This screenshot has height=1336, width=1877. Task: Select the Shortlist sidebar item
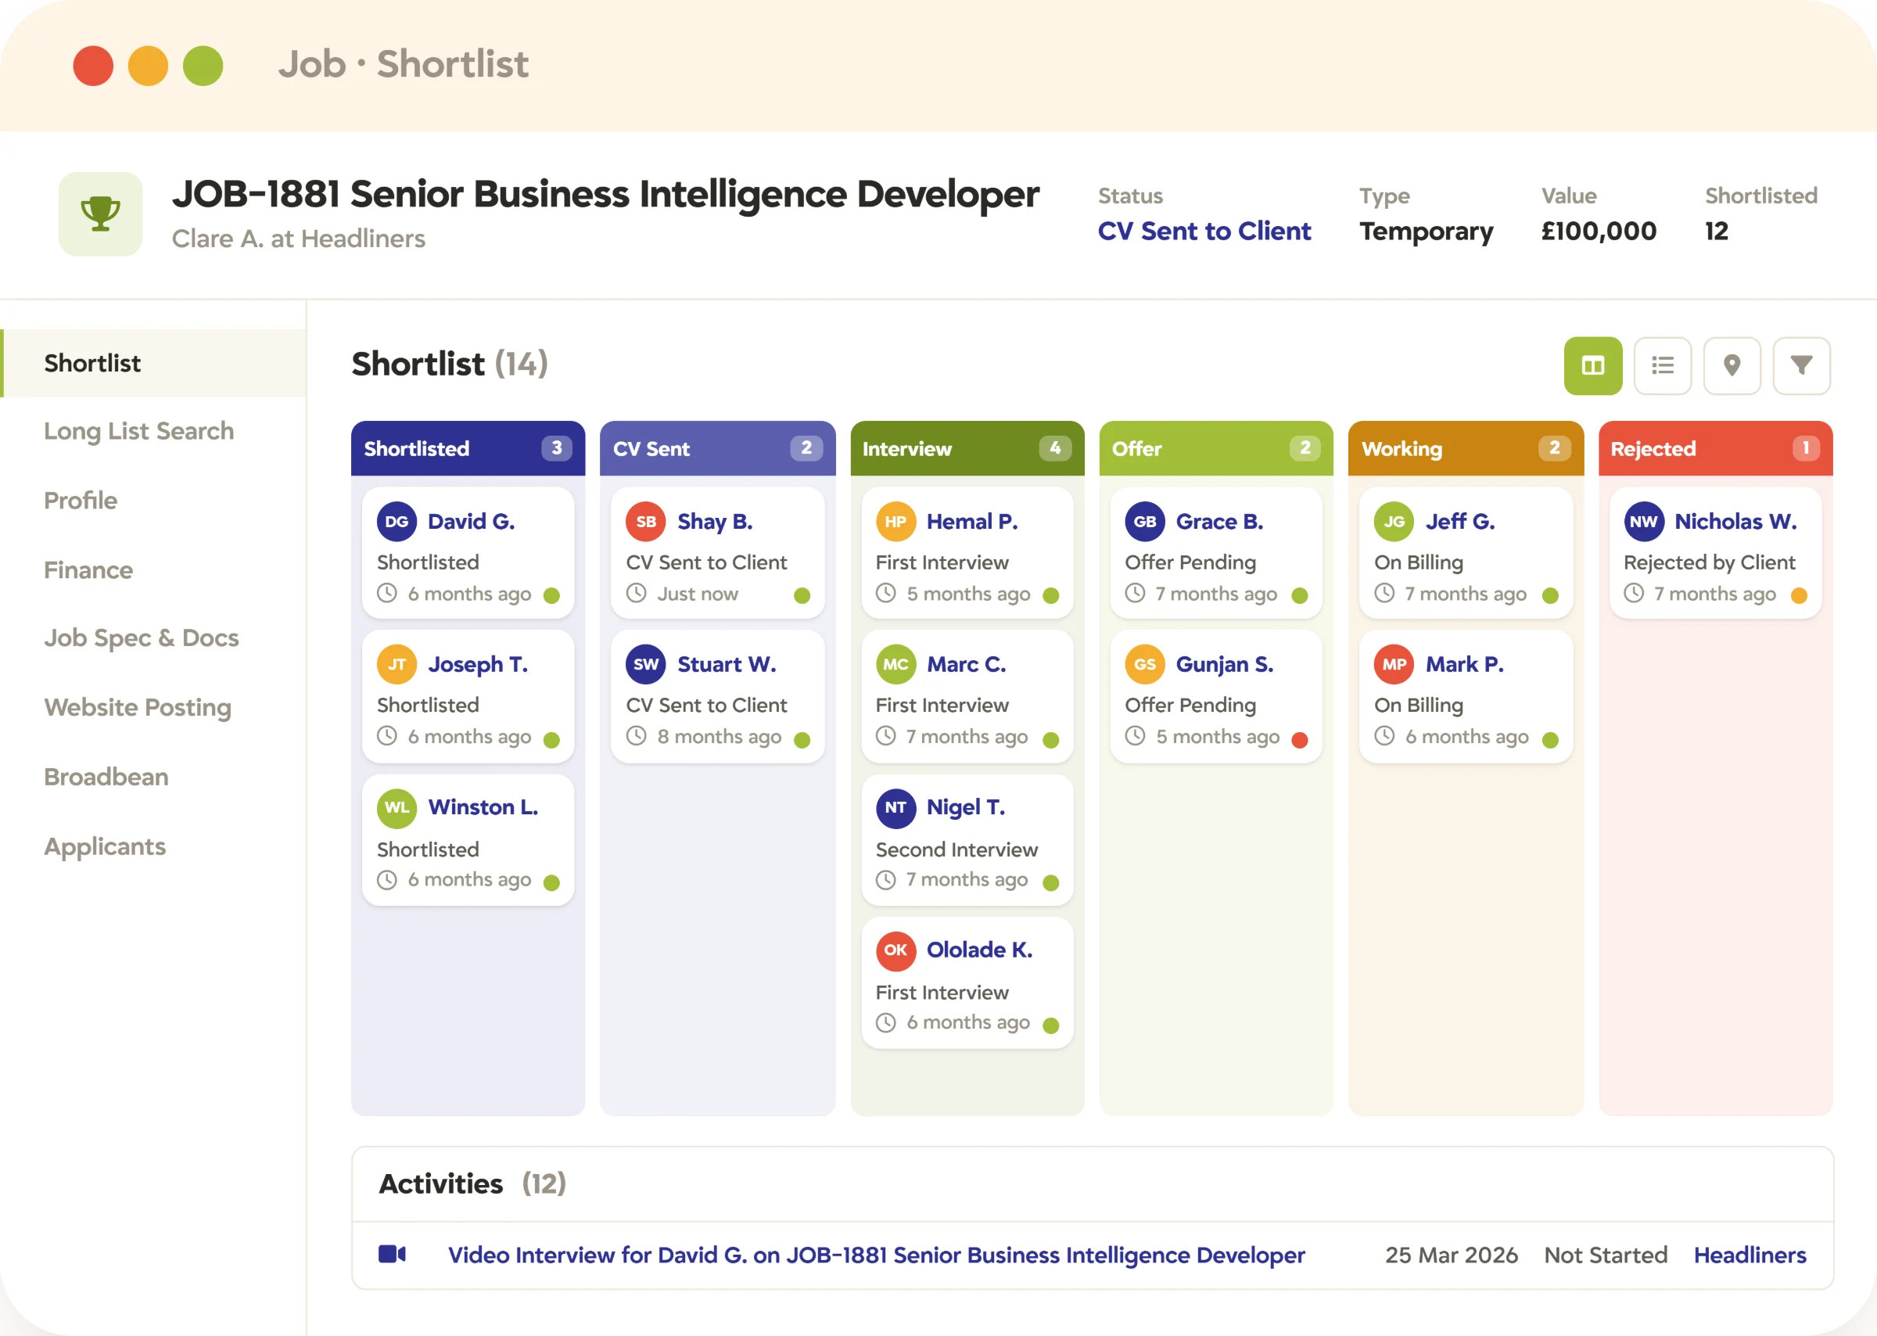[x=154, y=363]
